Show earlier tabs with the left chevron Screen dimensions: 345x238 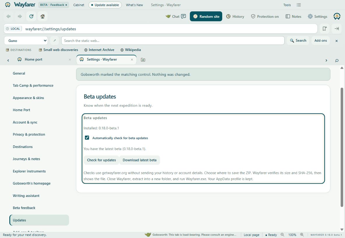click(8, 60)
